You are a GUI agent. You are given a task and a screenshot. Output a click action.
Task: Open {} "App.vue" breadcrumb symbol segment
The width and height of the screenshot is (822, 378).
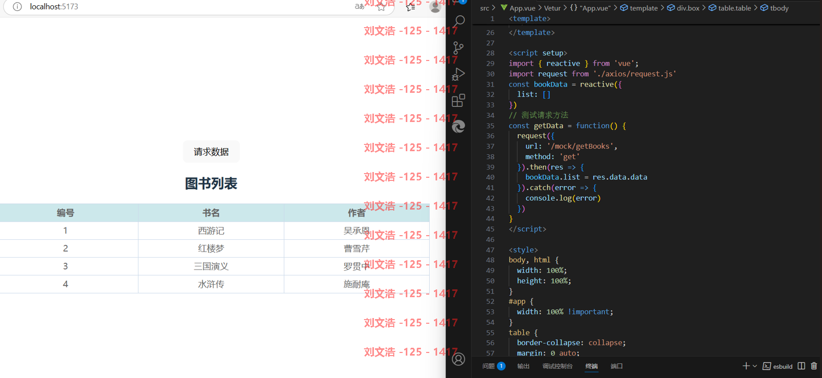tap(590, 8)
